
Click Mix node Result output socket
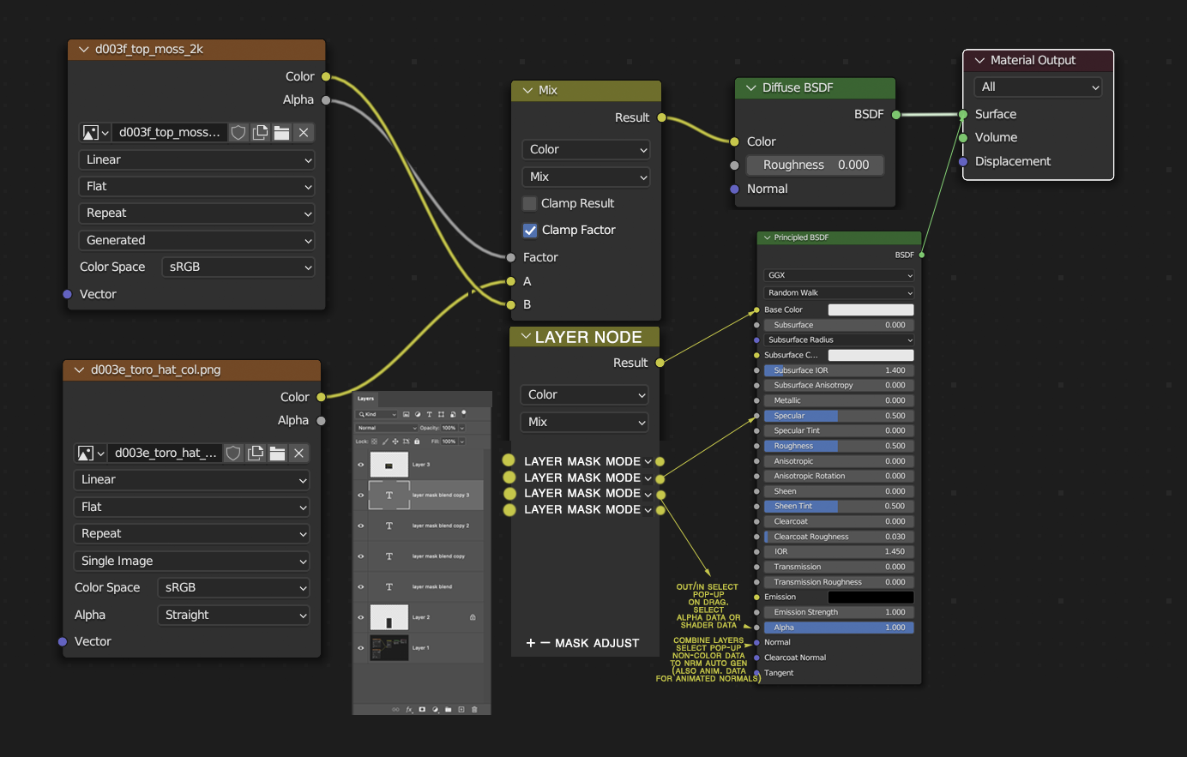coord(661,117)
